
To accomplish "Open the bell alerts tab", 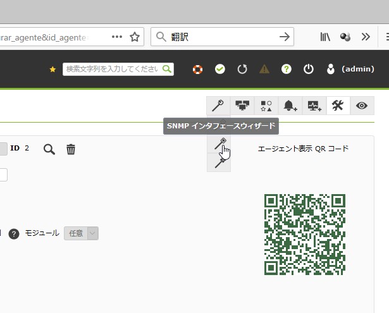I will 290,106.
